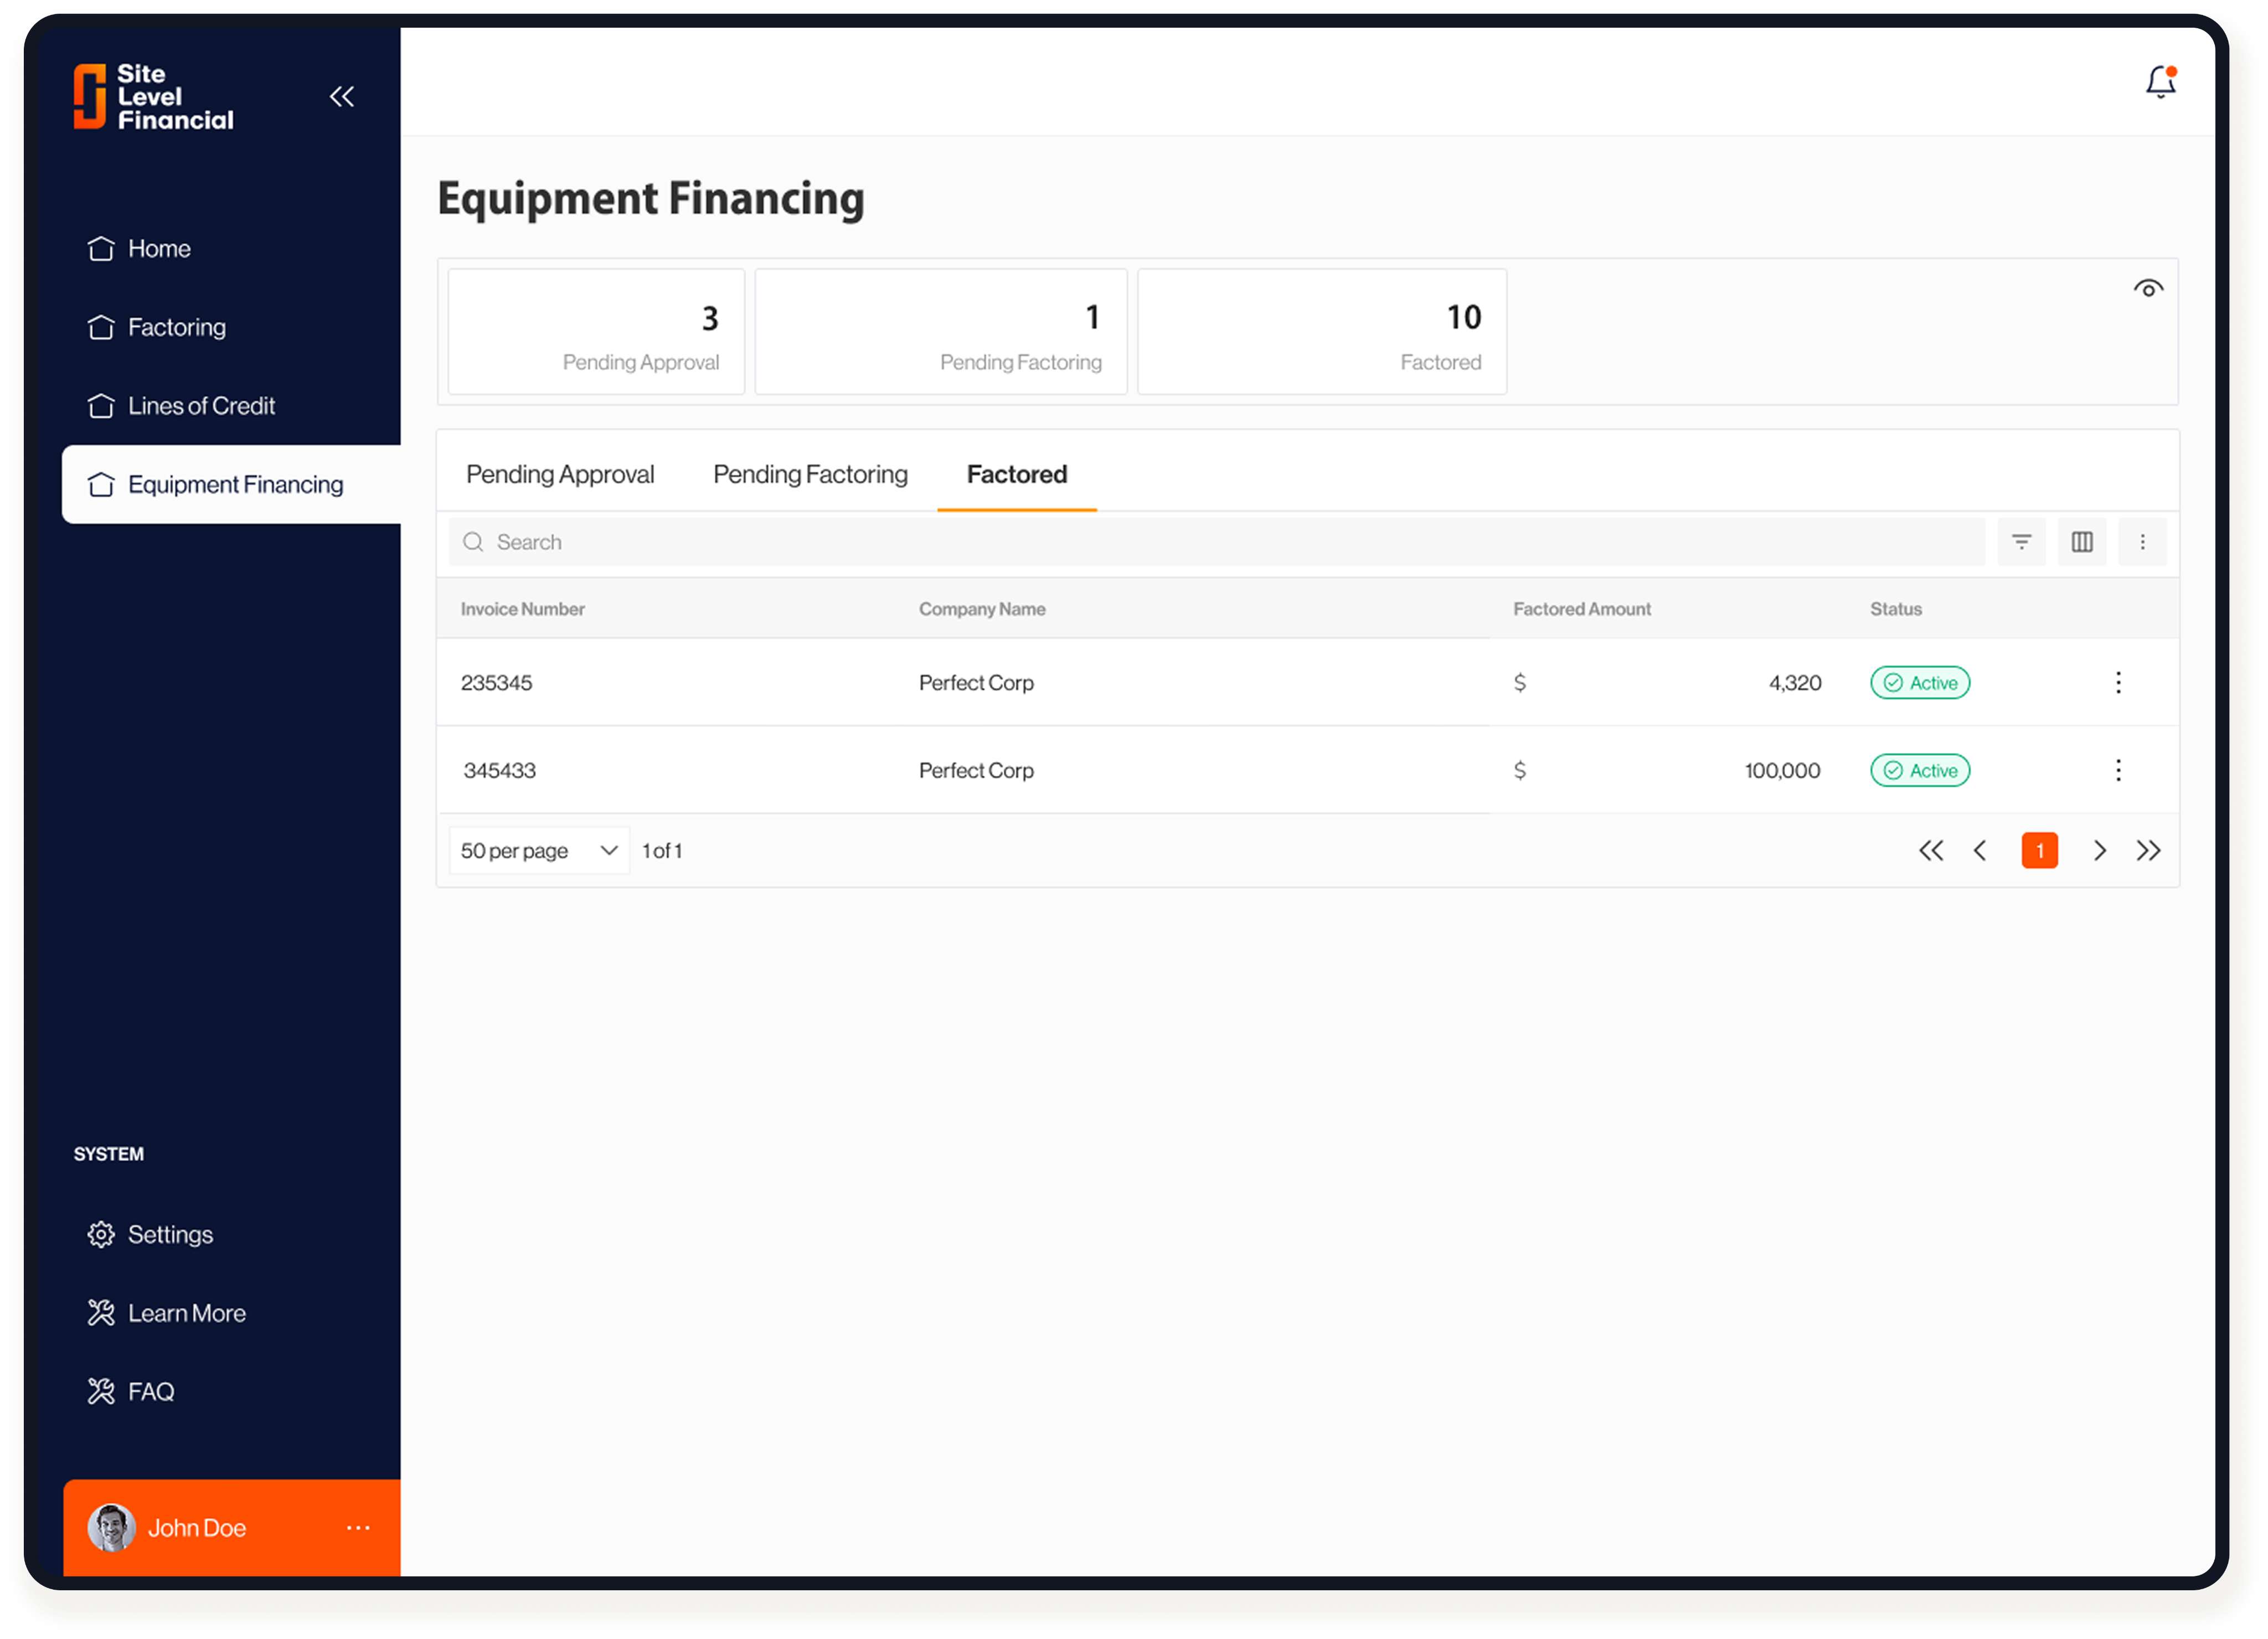Sort by Invoice Number column header
The width and height of the screenshot is (2268, 1639).
[522, 608]
